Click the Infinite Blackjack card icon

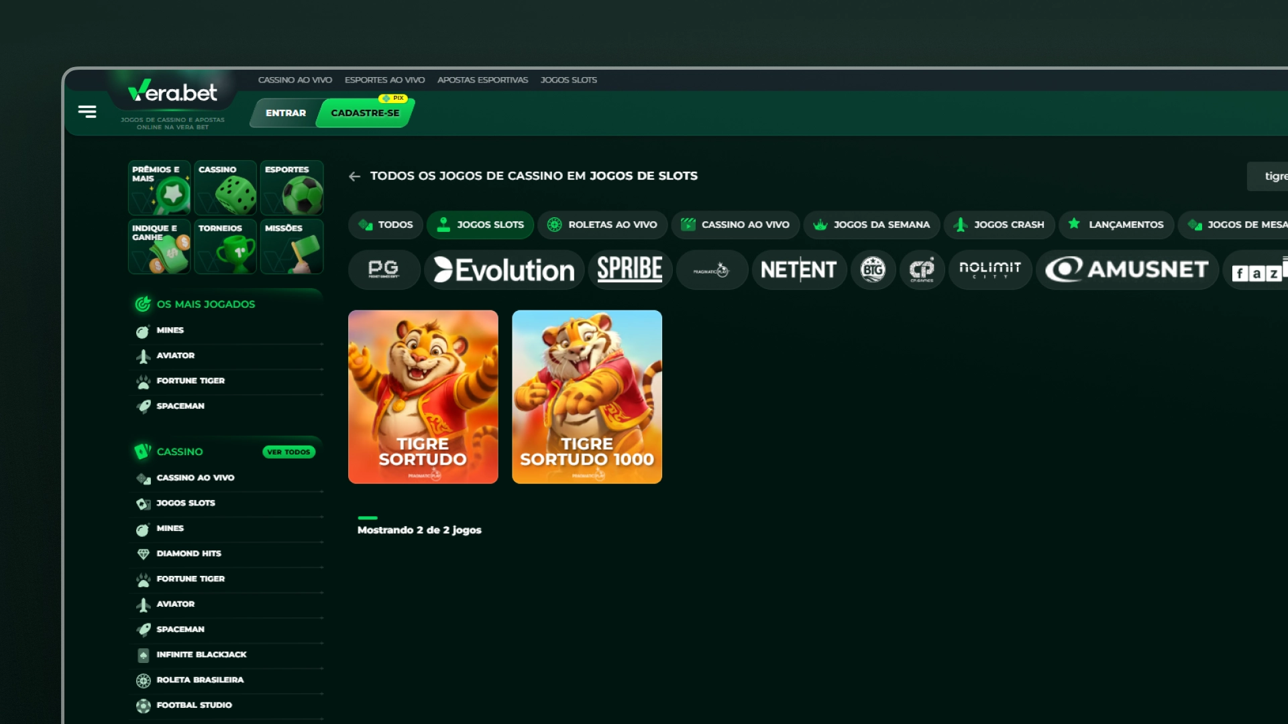pos(143,655)
